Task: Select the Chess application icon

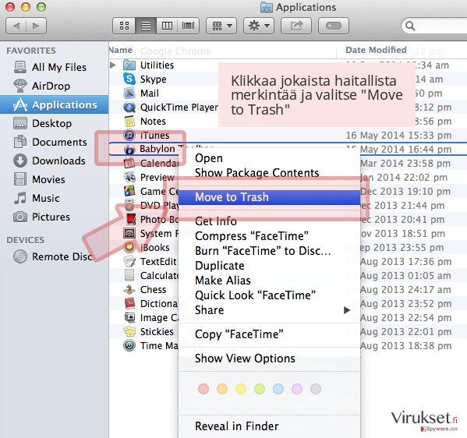Action: 129,289
